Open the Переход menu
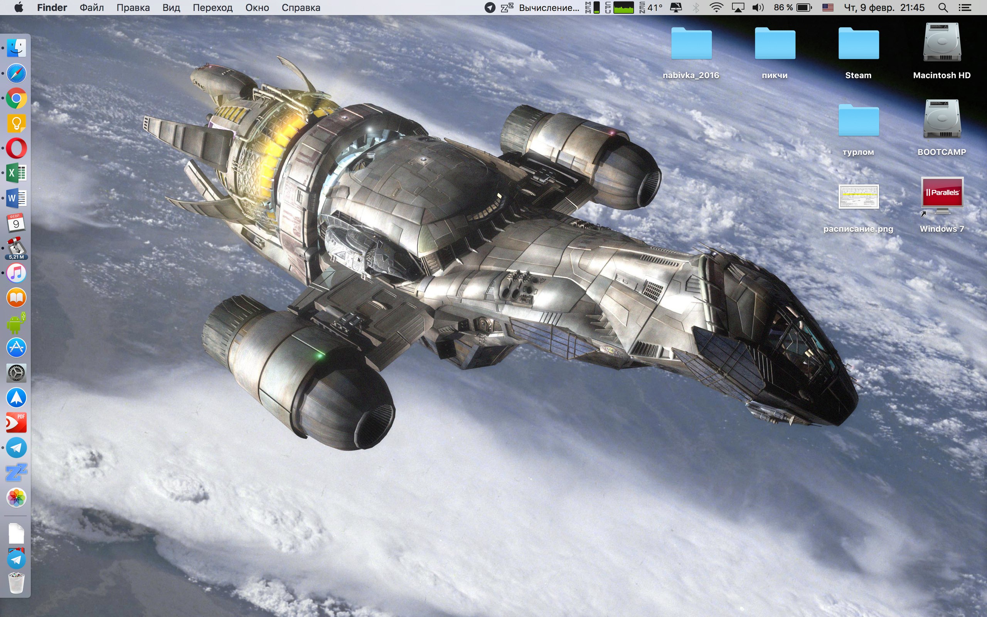987x617 pixels. point(212,8)
